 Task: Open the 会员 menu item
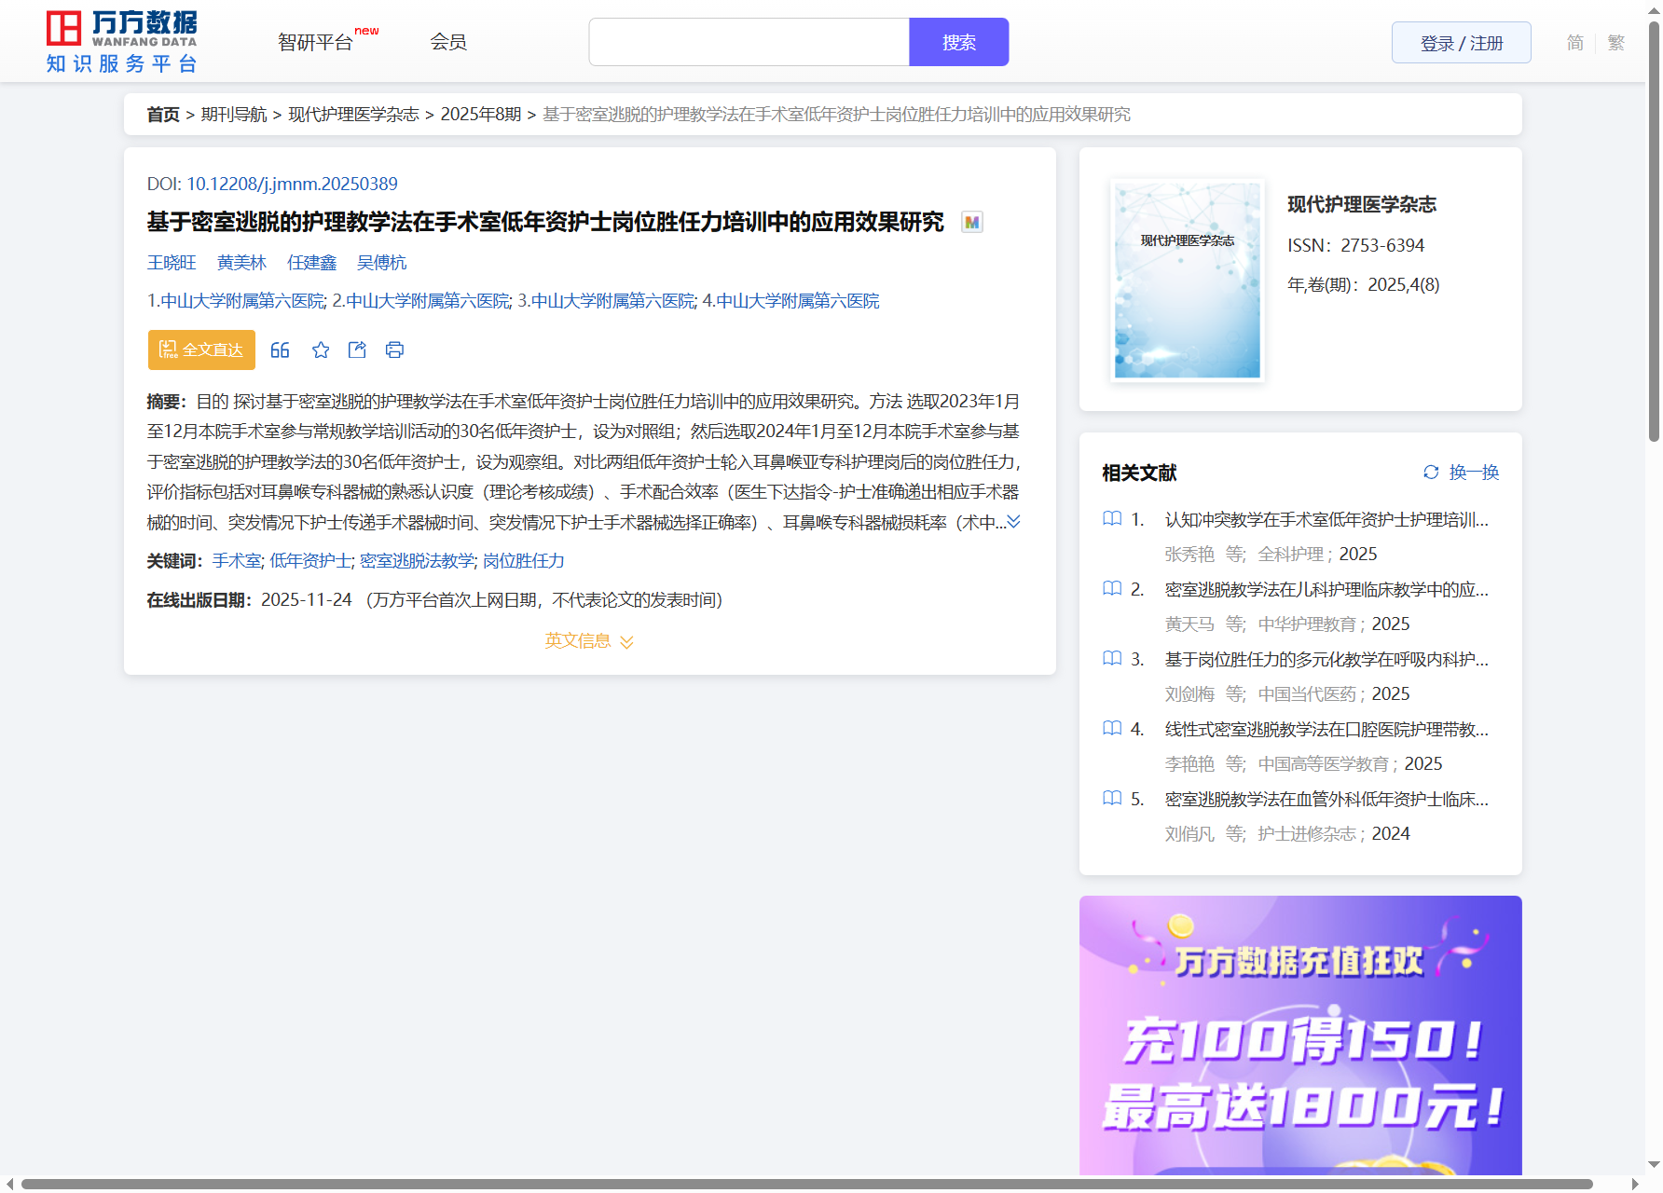point(448,42)
